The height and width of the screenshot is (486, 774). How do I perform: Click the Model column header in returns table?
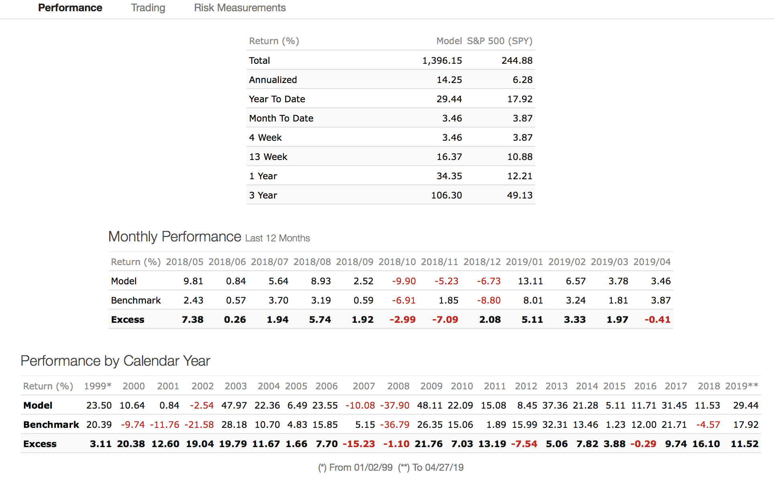coord(449,41)
